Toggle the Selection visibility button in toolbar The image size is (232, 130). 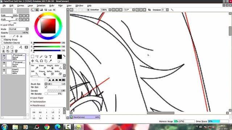pyautogui.click(x=88, y=10)
